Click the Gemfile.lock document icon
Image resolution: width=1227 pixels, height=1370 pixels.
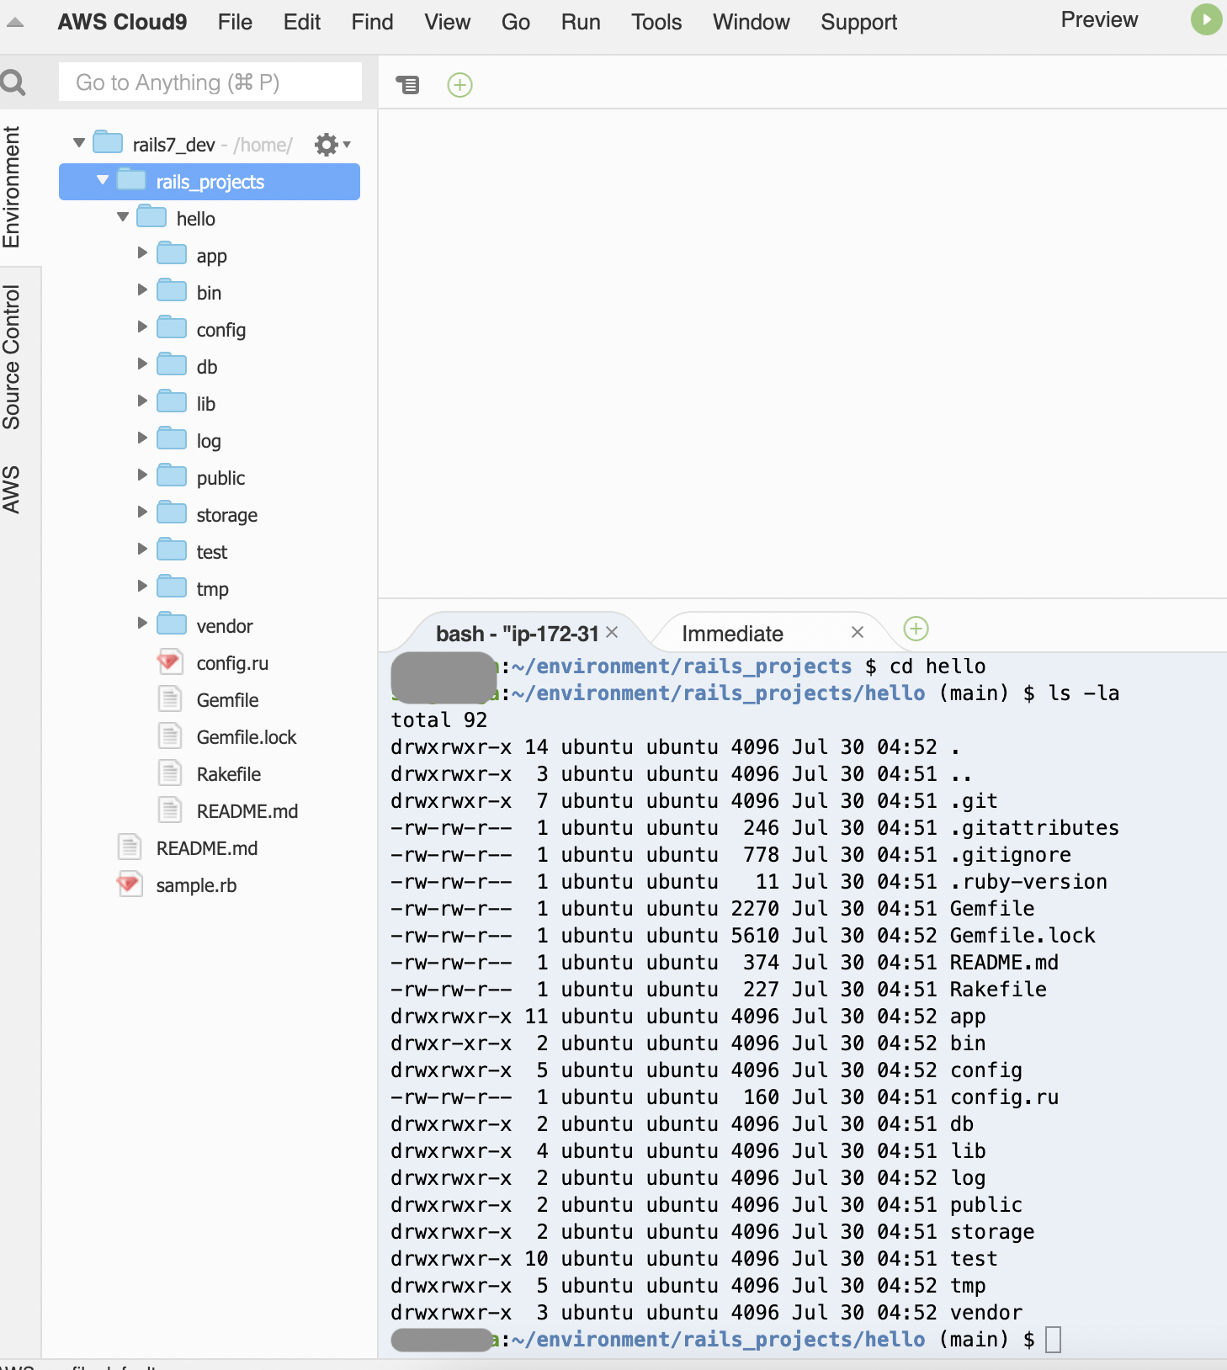coord(170,736)
